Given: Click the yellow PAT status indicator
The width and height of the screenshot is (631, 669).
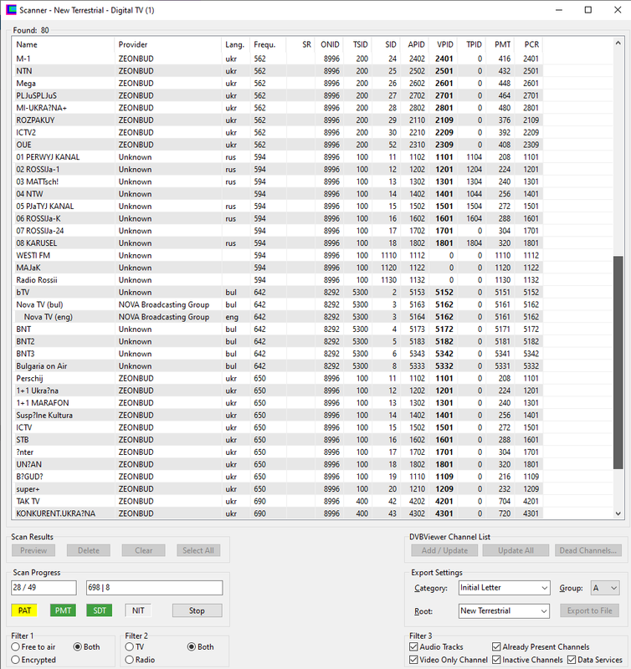Looking at the screenshot, I should click(x=24, y=610).
